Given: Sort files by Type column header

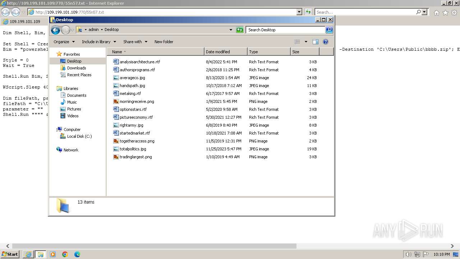Looking at the screenshot, I should pyautogui.click(x=269, y=52).
